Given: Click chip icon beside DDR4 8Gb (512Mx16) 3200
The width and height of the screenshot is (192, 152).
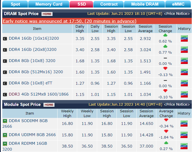Looking at the screenshot, I should click(x=5, y=72).
